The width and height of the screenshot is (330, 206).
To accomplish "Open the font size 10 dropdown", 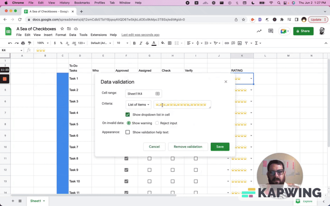I will (x=122, y=43).
